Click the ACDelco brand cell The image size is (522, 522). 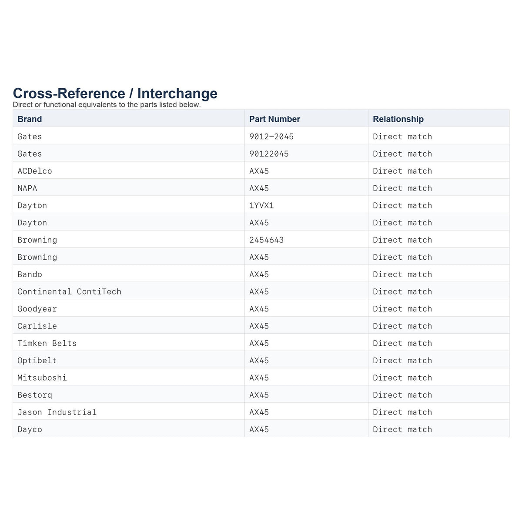[129, 171]
